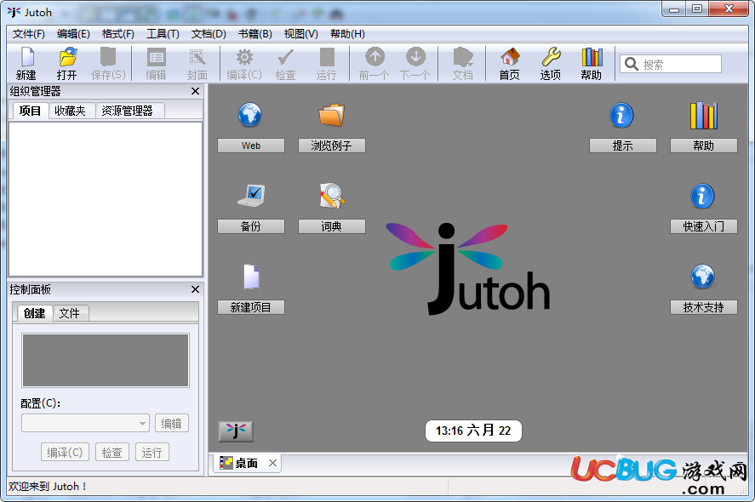Viewport: 755px width, 502px height.
Task: Click the 帮助 button on the desktop
Action: coord(704,145)
